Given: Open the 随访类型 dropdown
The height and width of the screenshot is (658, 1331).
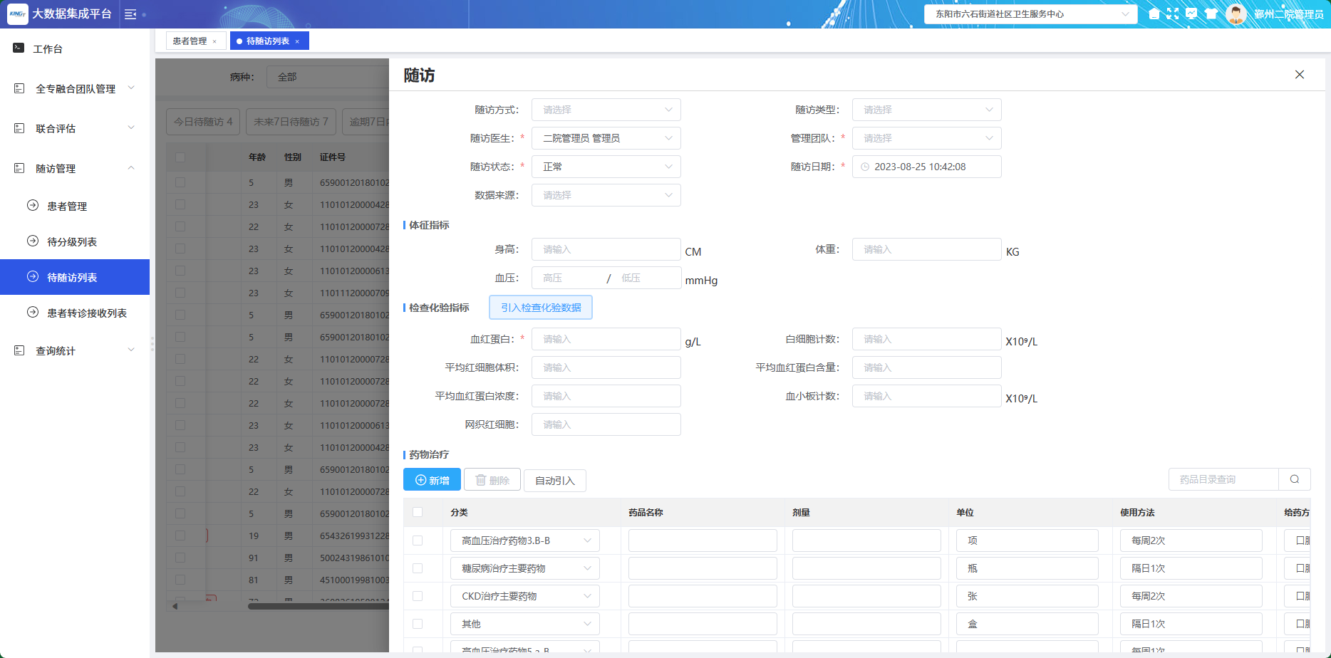Looking at the screenshot, I should (927, 110).
